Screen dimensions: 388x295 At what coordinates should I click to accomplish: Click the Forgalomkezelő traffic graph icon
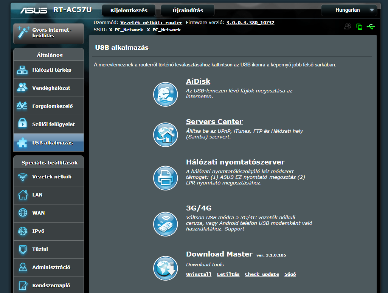[22, 106]
